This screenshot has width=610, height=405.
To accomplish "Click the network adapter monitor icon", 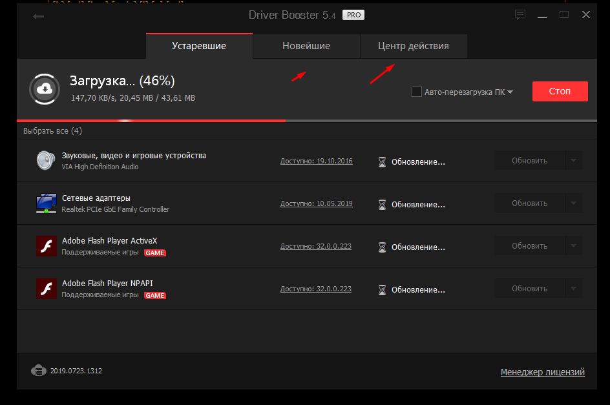I will (x=46, y=203).
